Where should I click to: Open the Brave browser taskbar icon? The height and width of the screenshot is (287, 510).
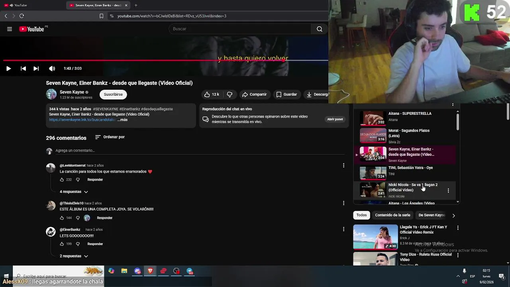click(150, 271)
